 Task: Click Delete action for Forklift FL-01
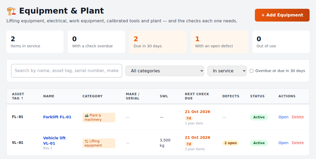(298, 117)
